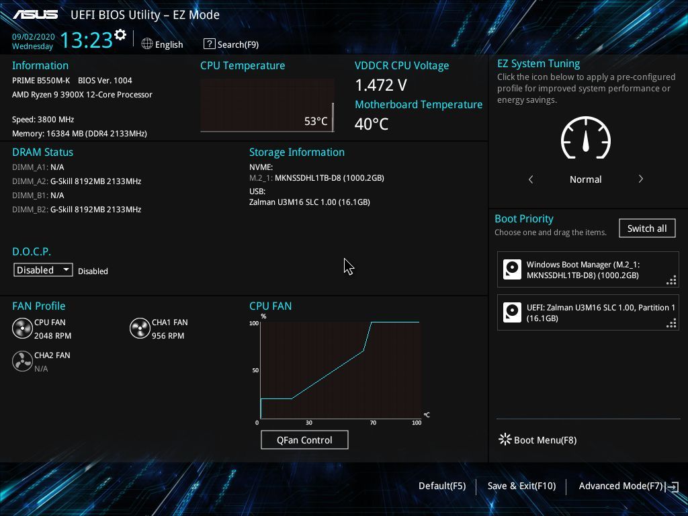
Task: Click drag handle of Windows Boot Manager
Action: tap(671, 280)
